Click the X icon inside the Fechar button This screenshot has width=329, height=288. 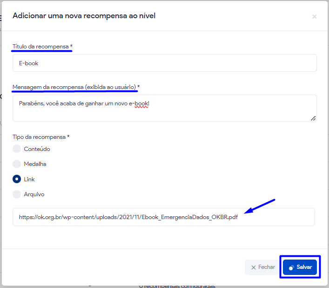pos(254,267)
